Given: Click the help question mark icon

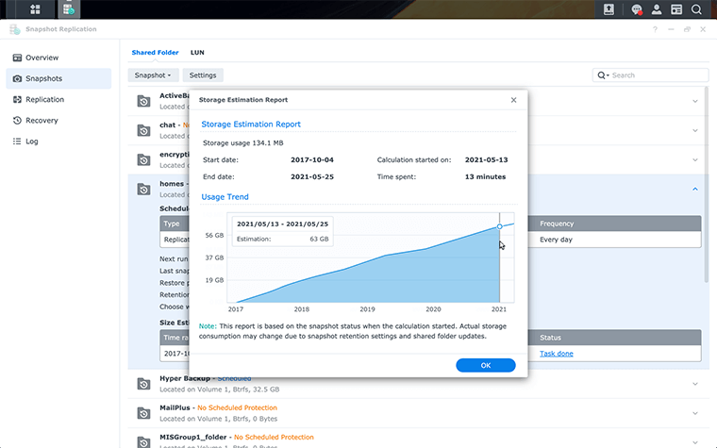Looking at the screenshot, I should pyautogui.click(x=656, y=30).
